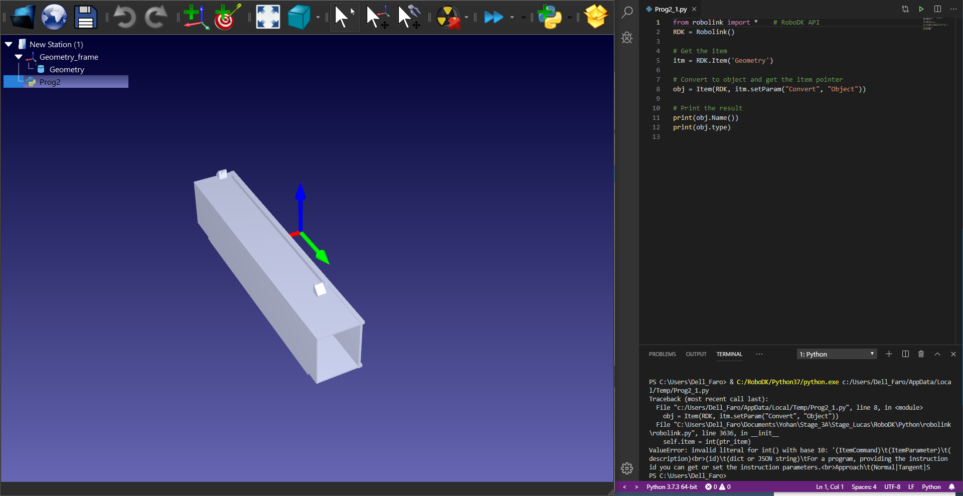Collapse the New Station tree node
963x496 pixels.
(9, 45)
